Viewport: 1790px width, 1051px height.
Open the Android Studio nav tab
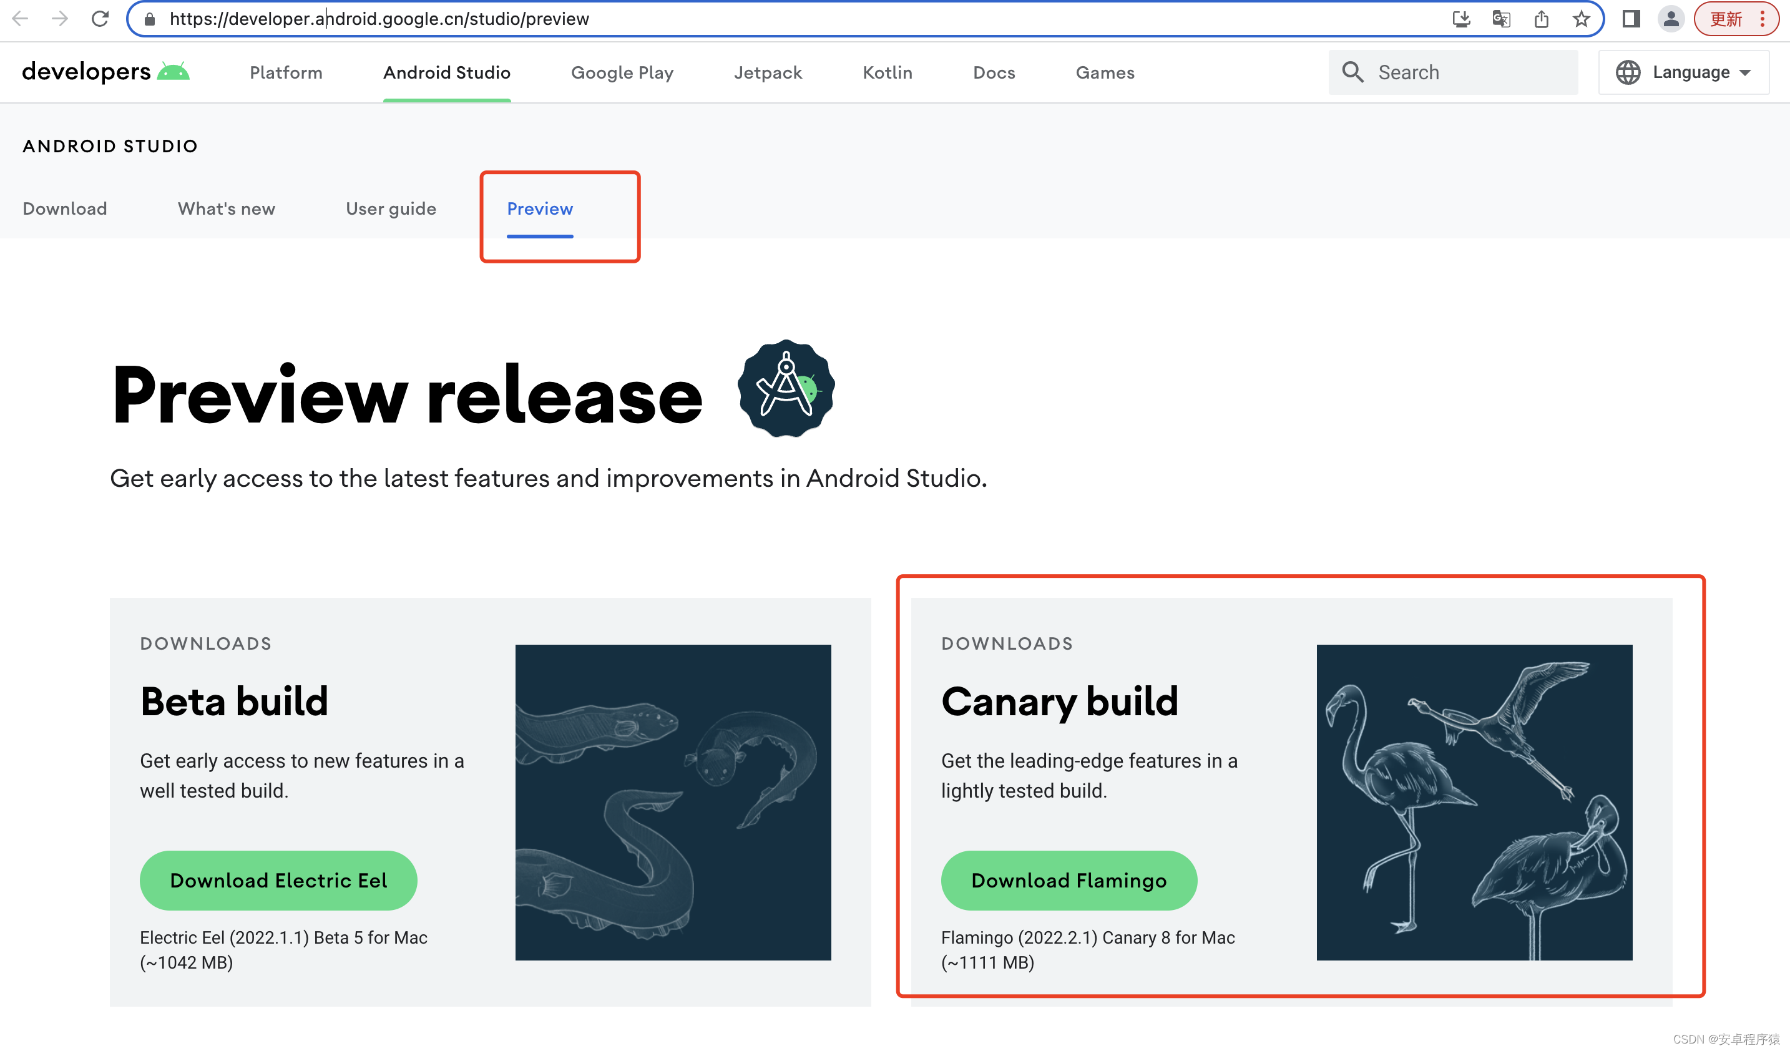point(447,72)
